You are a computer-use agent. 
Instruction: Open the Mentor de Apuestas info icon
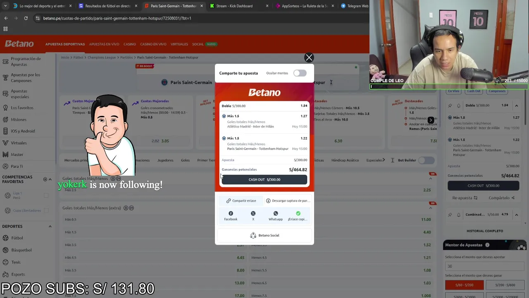[487, 245]
